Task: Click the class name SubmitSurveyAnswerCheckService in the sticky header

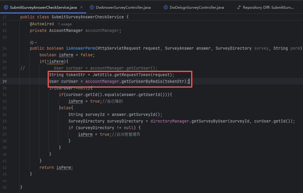Action: pyautogui.click(x=87, y=17)
